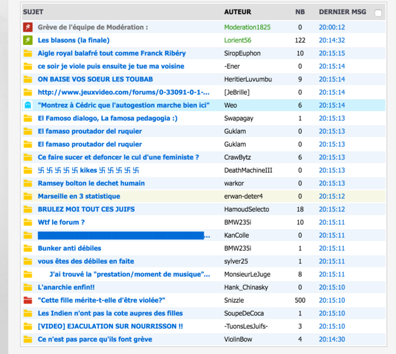Click folder icon beside Bunker anti débiles
The height and width of the screenshot is (354, 396).
[x=27, y=248]
